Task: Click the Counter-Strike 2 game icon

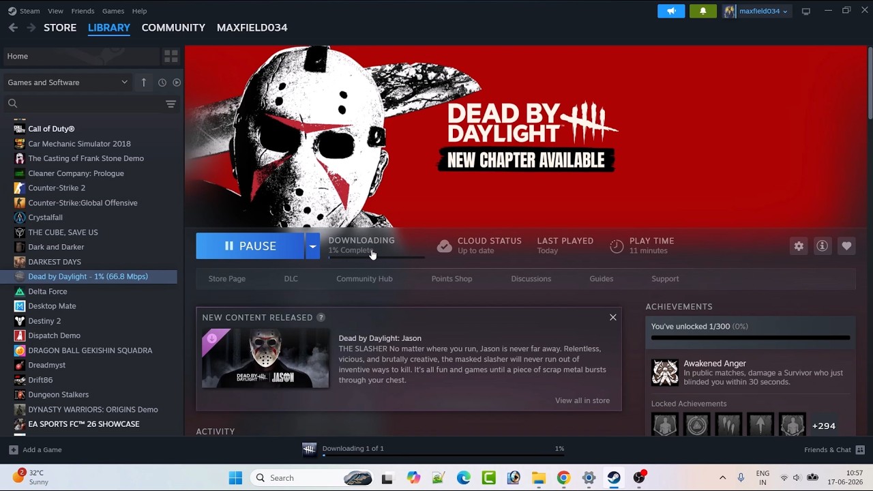Action: tap(20, 188)
